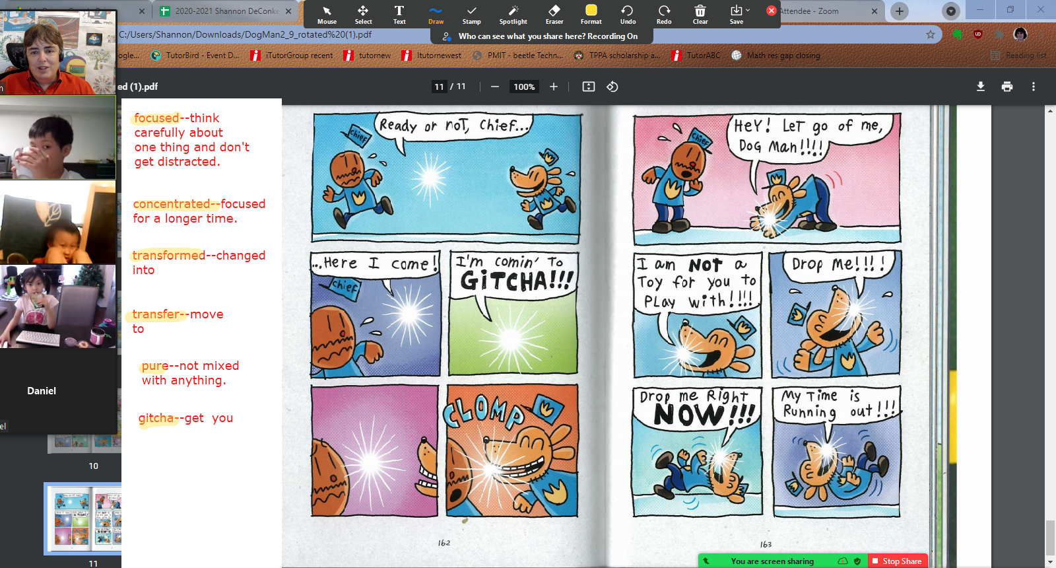This screenshot has height=568, width=1056.
Task: Click the encryption shield icon in share bar
Action: [857, 561]
